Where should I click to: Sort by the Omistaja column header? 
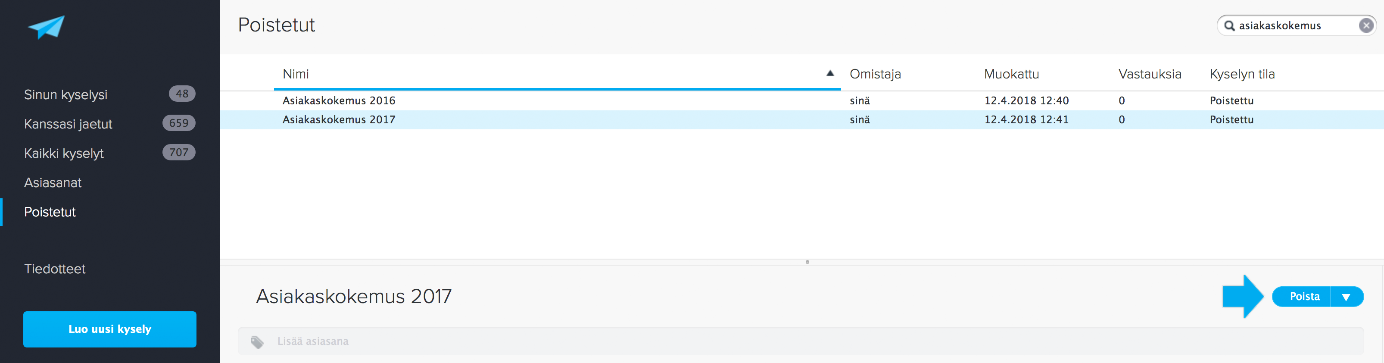pos(875,74)
